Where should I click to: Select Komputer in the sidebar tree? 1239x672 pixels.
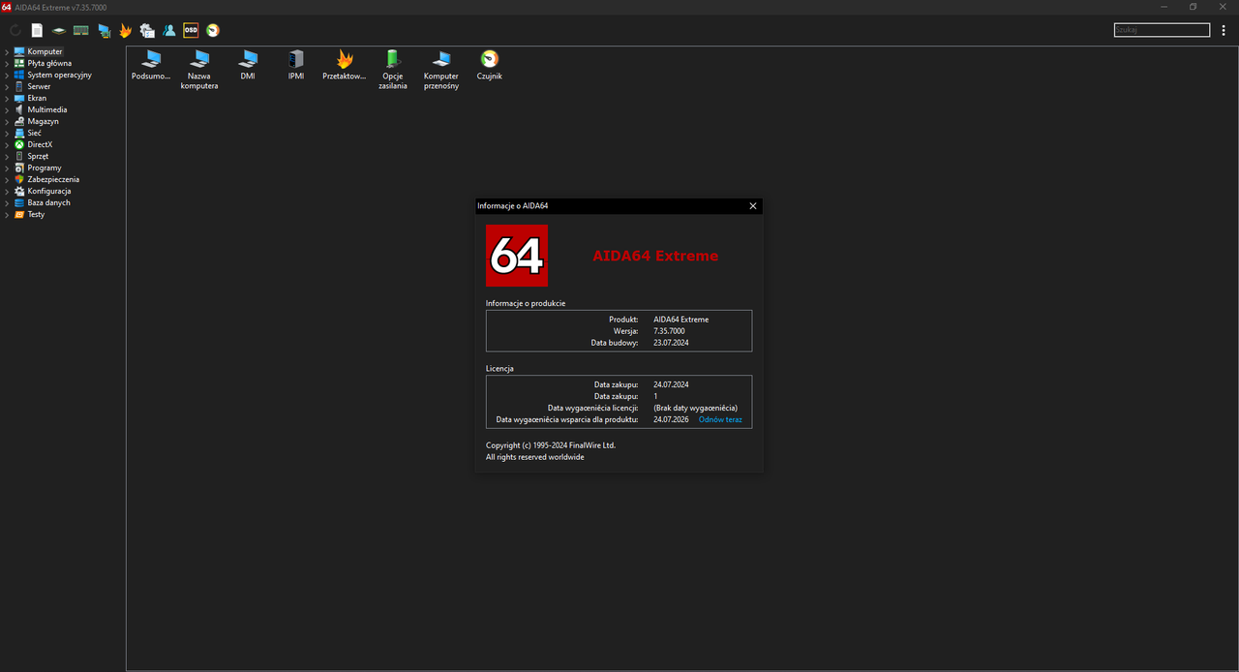[45, 51]
